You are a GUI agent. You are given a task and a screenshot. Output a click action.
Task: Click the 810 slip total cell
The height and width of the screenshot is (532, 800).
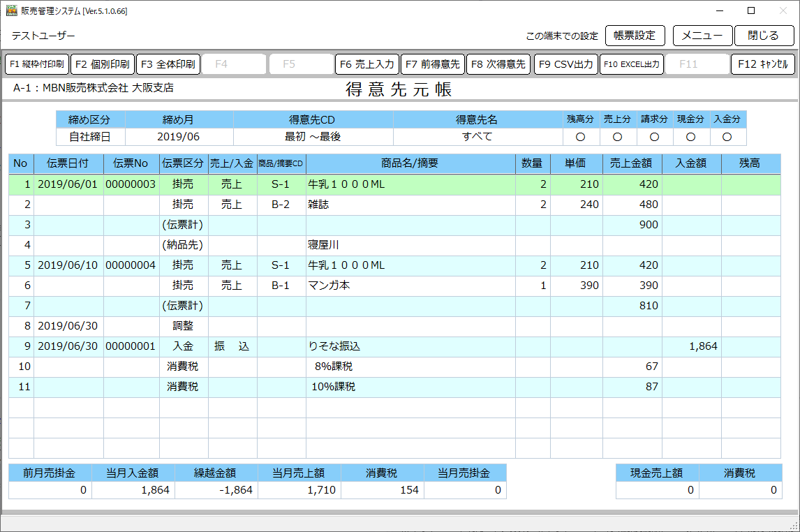[632, 306]
